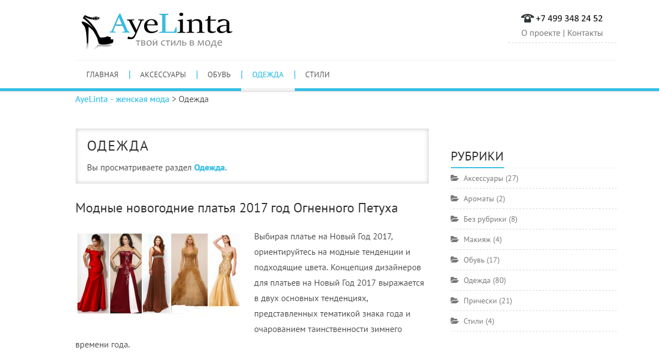The image size is (659, 364).
Task: Click the folder icon beside Обувь category
Action: [455, 260]
